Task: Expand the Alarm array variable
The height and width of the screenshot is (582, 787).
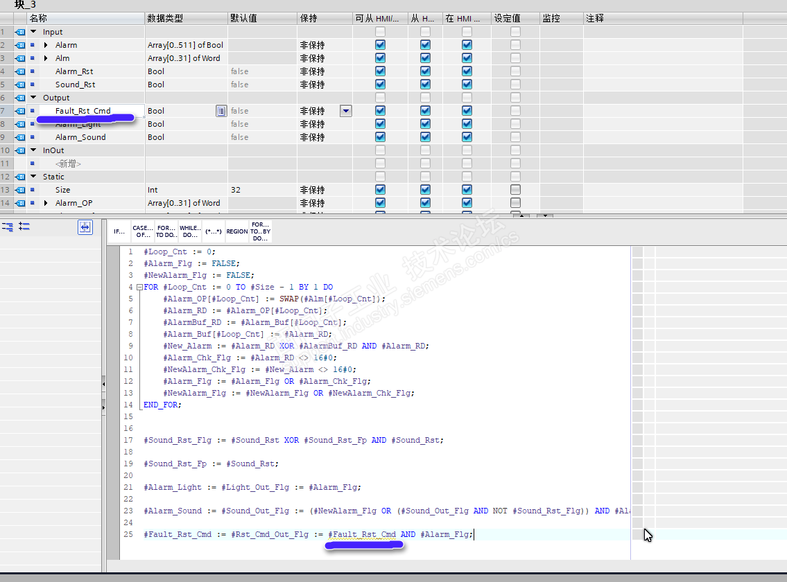Action: coord(46,45)
